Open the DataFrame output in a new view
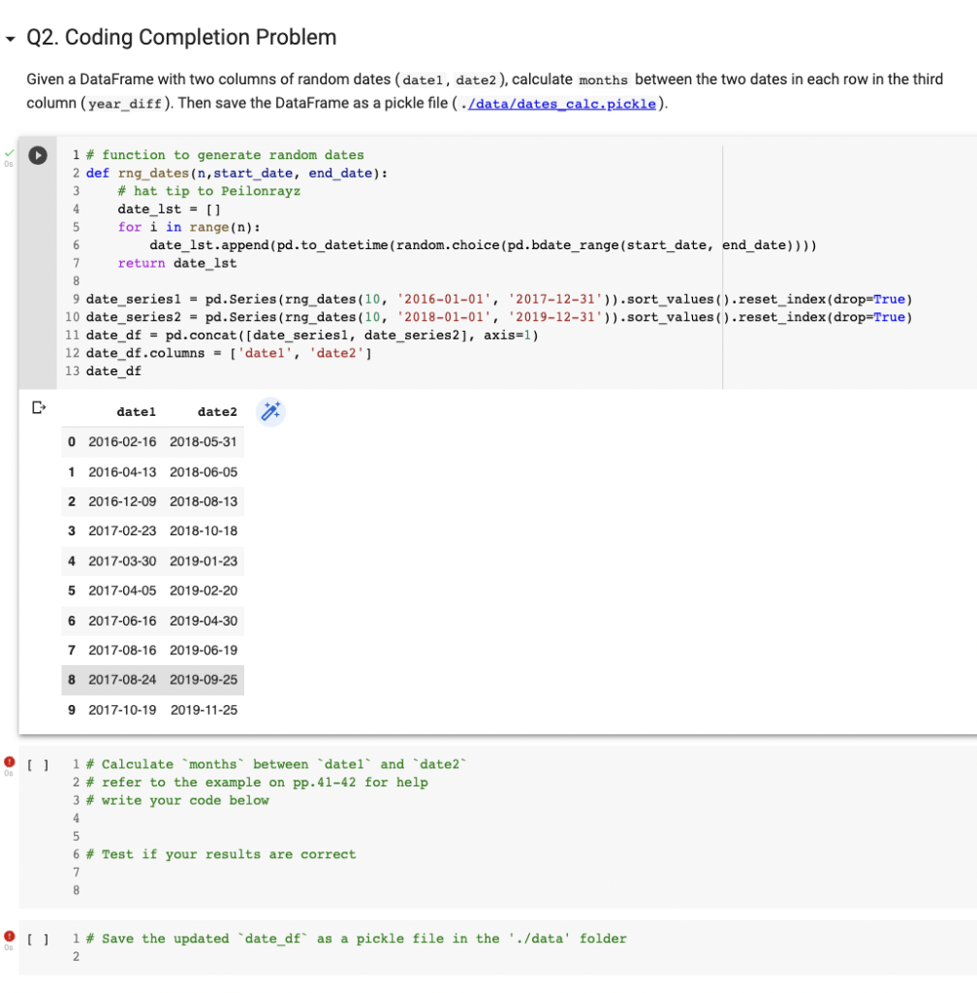977x993 pixels. pyautogui.click(x=39, y=407)
